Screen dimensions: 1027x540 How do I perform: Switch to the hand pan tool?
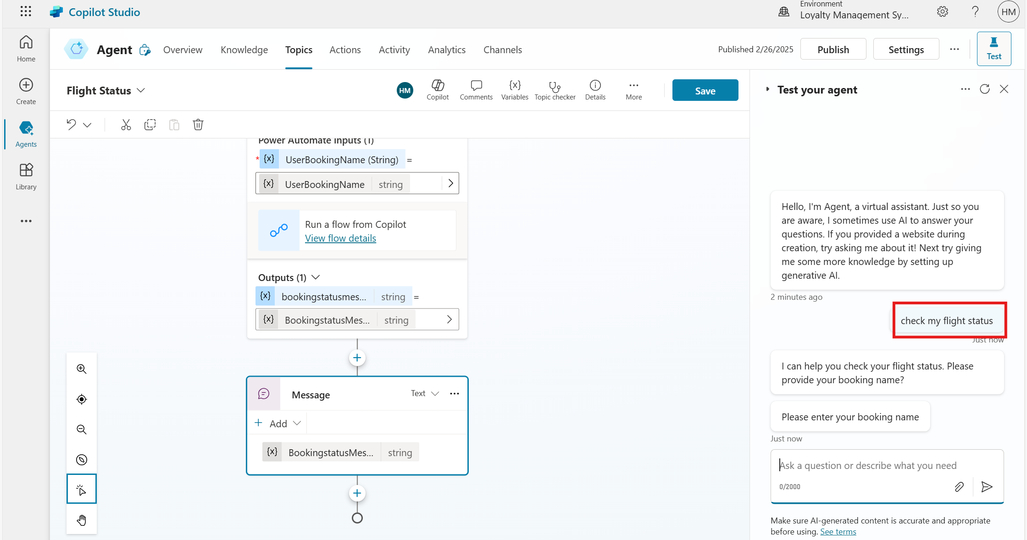(x=82, y=520)
